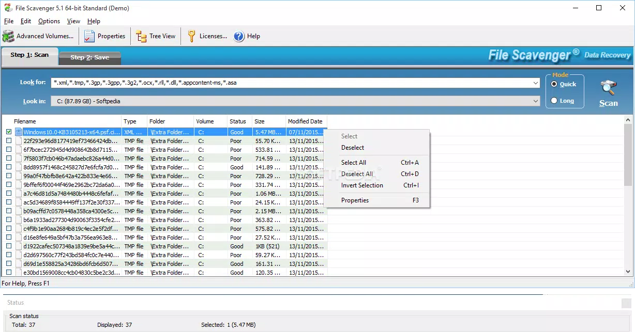Uncheck the Windows10.0-KB3105213 file checkbox
Viewport: 635px width, 332px height.
9,132
